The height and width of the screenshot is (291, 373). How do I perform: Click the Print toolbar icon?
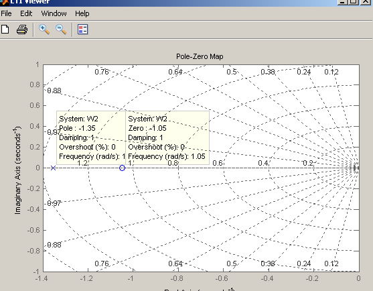[22, 30]
